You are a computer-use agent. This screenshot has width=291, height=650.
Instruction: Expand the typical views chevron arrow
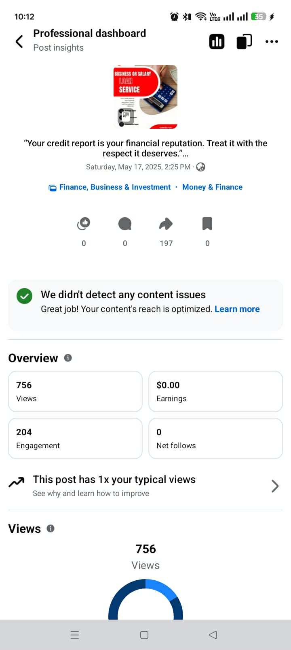pos(275,486)
